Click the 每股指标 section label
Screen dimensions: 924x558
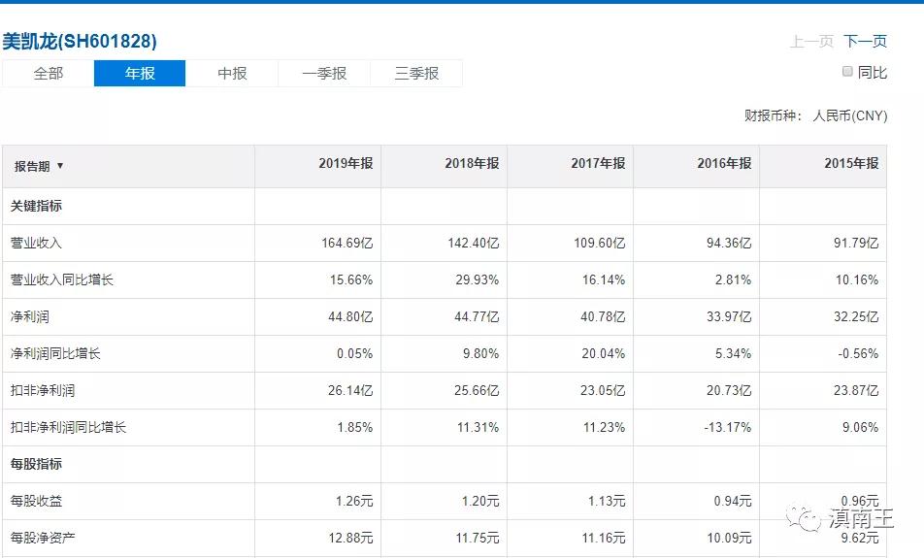click(36, 464)
